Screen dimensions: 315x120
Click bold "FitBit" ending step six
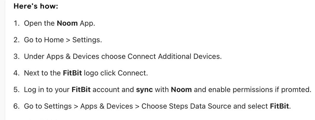[x=279, y=106]
